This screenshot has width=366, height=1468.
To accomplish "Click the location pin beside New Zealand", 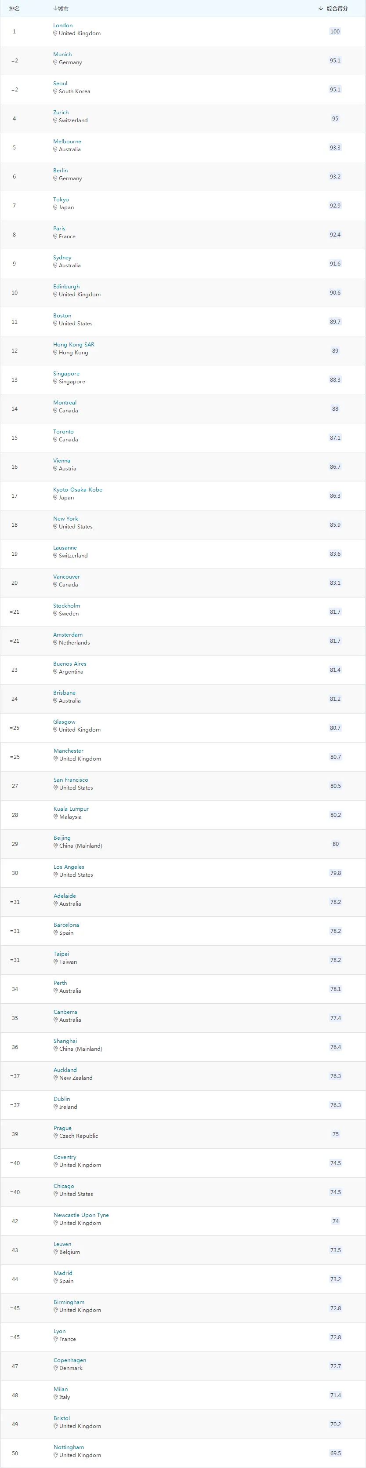I will (56, 1078).
